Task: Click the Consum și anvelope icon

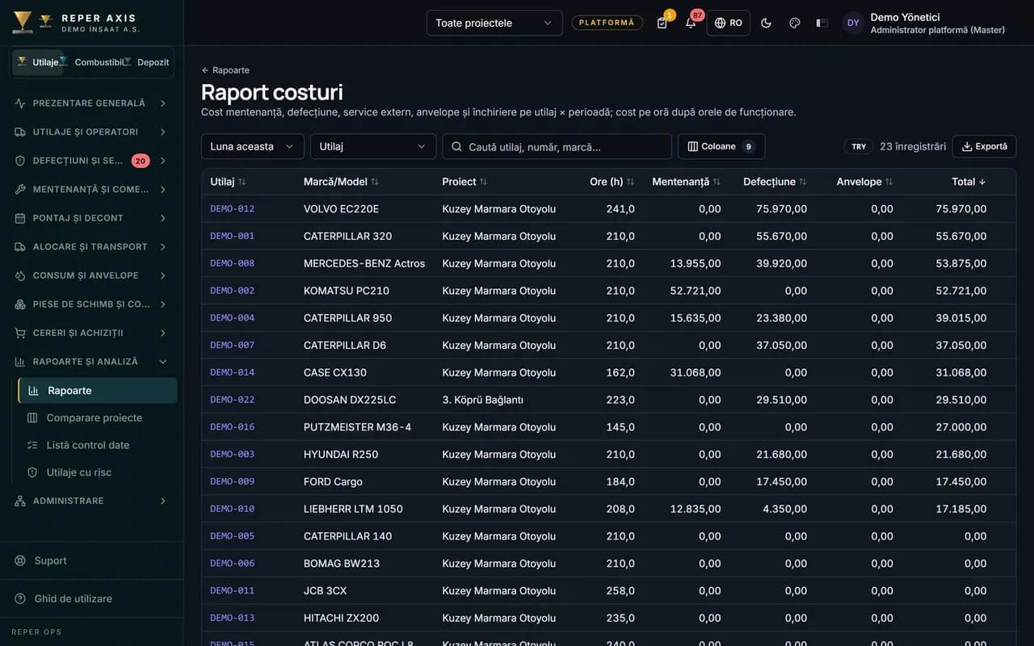Action: 20,275
